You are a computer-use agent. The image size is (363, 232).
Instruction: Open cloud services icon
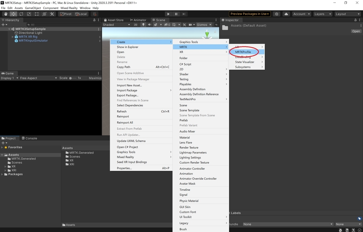(x=286, y=14)
